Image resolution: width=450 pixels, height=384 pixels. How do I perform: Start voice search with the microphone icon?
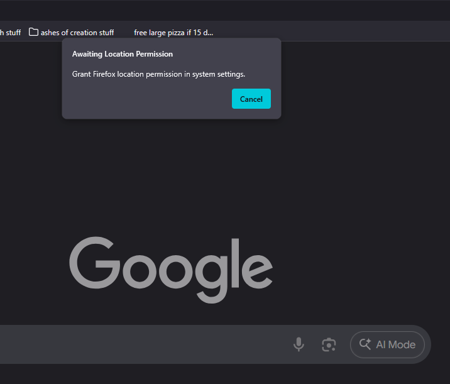point(299,344)
